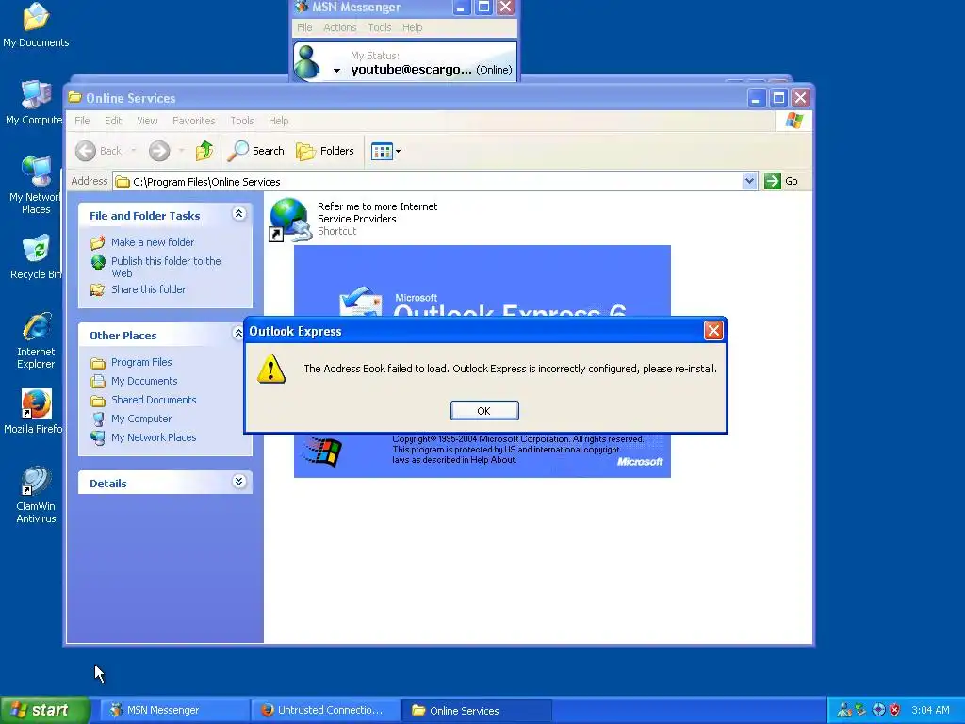Open Actions menu in MSN Messenger
Viewport: 965px width, 724px height.
click(x=339, y=27)
